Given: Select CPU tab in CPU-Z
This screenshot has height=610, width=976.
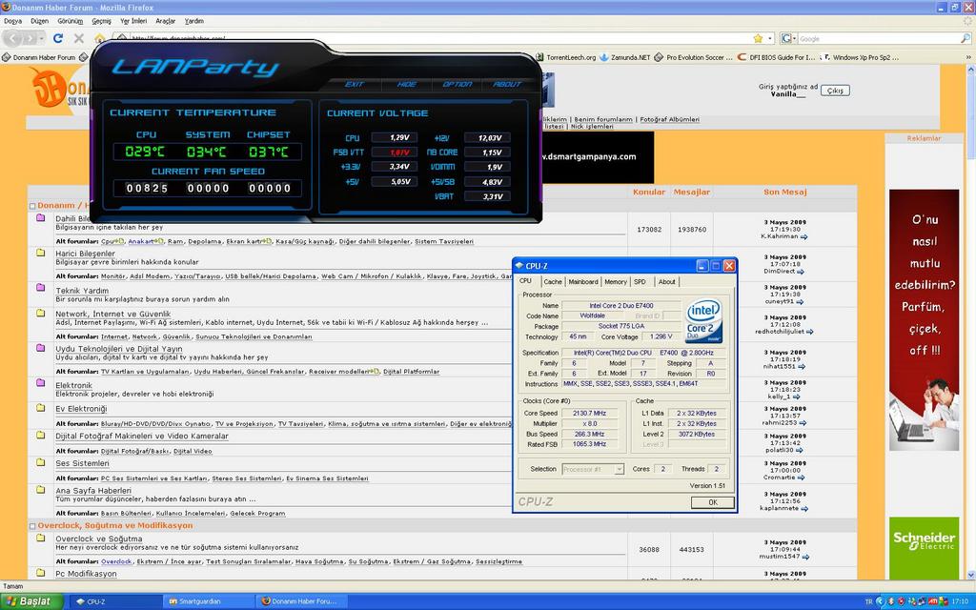Looking at the screenshot, I should pyautogui.click(x=526, y=281).
